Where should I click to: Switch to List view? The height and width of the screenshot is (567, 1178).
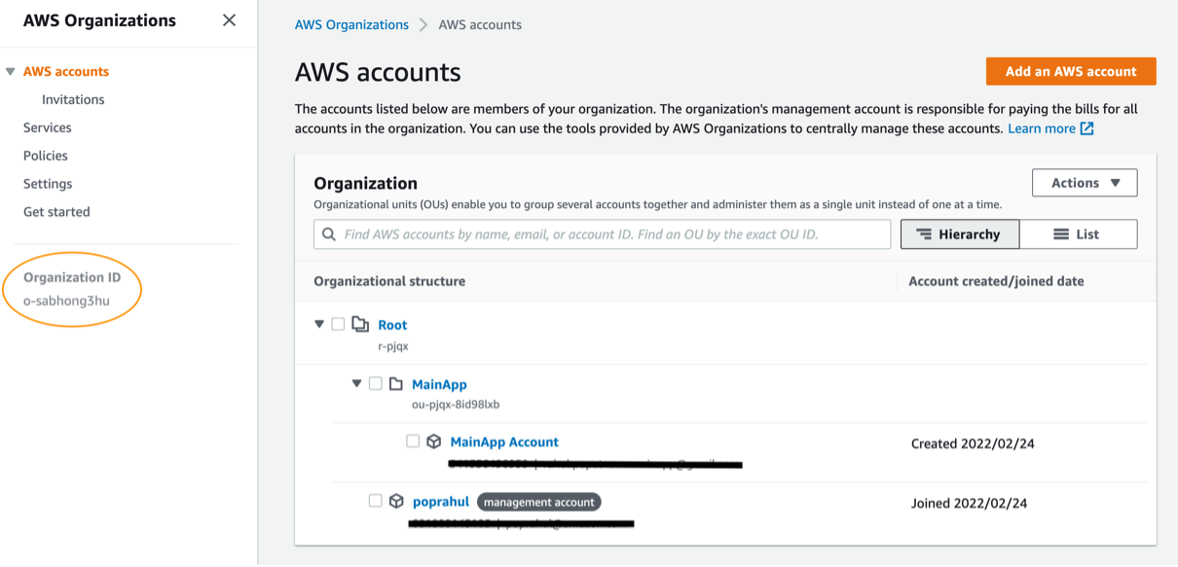point(1079,234)
